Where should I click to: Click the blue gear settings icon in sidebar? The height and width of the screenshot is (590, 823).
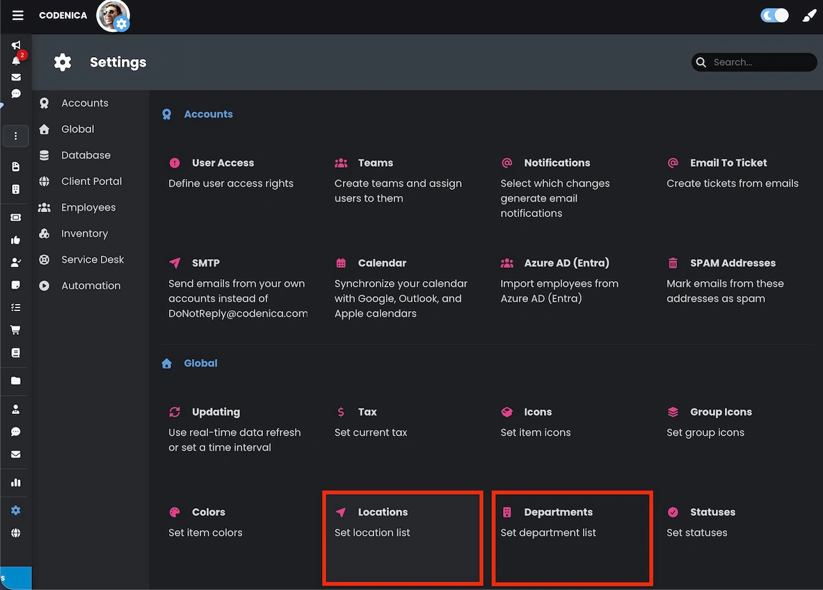pos(15,510)
